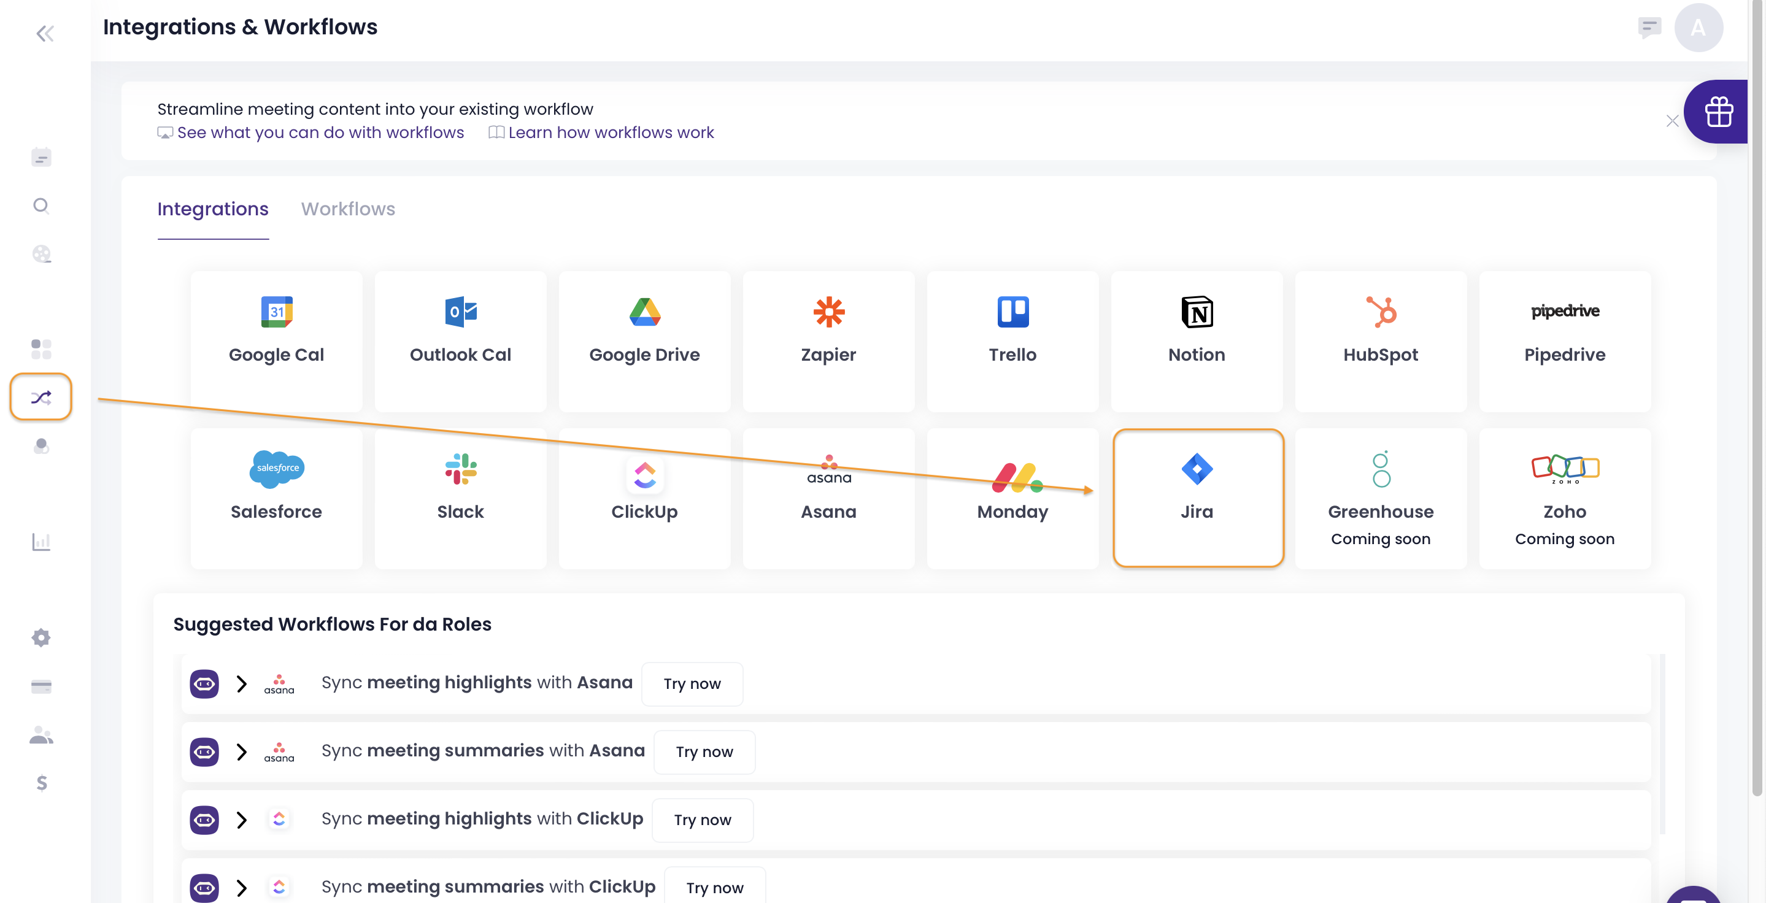Open settings gear in sidebar
Screen dimensions: 1766x903
click(x=41, y=637)
